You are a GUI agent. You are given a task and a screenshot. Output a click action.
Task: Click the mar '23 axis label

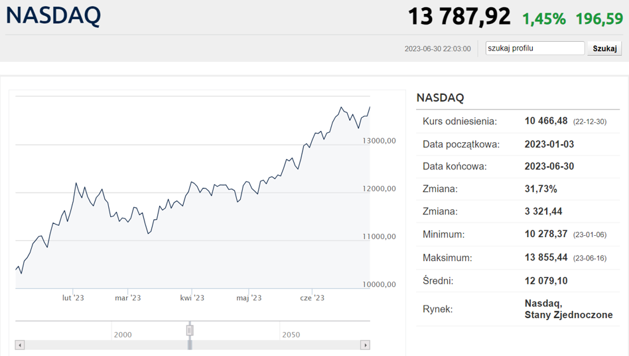pos(128,298)
